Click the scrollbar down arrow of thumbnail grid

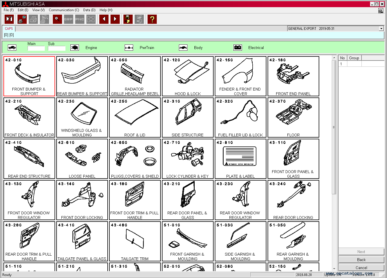(334, 269)
